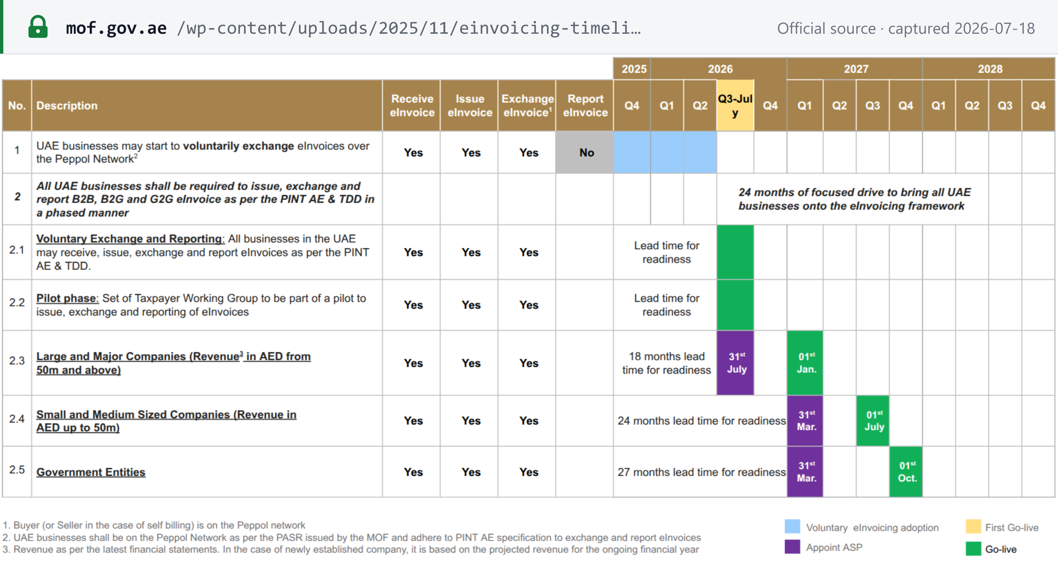The image size is (1058, 562).
Task: Click the green Go-live block in Pilot phase row
Action: [735, 305]
